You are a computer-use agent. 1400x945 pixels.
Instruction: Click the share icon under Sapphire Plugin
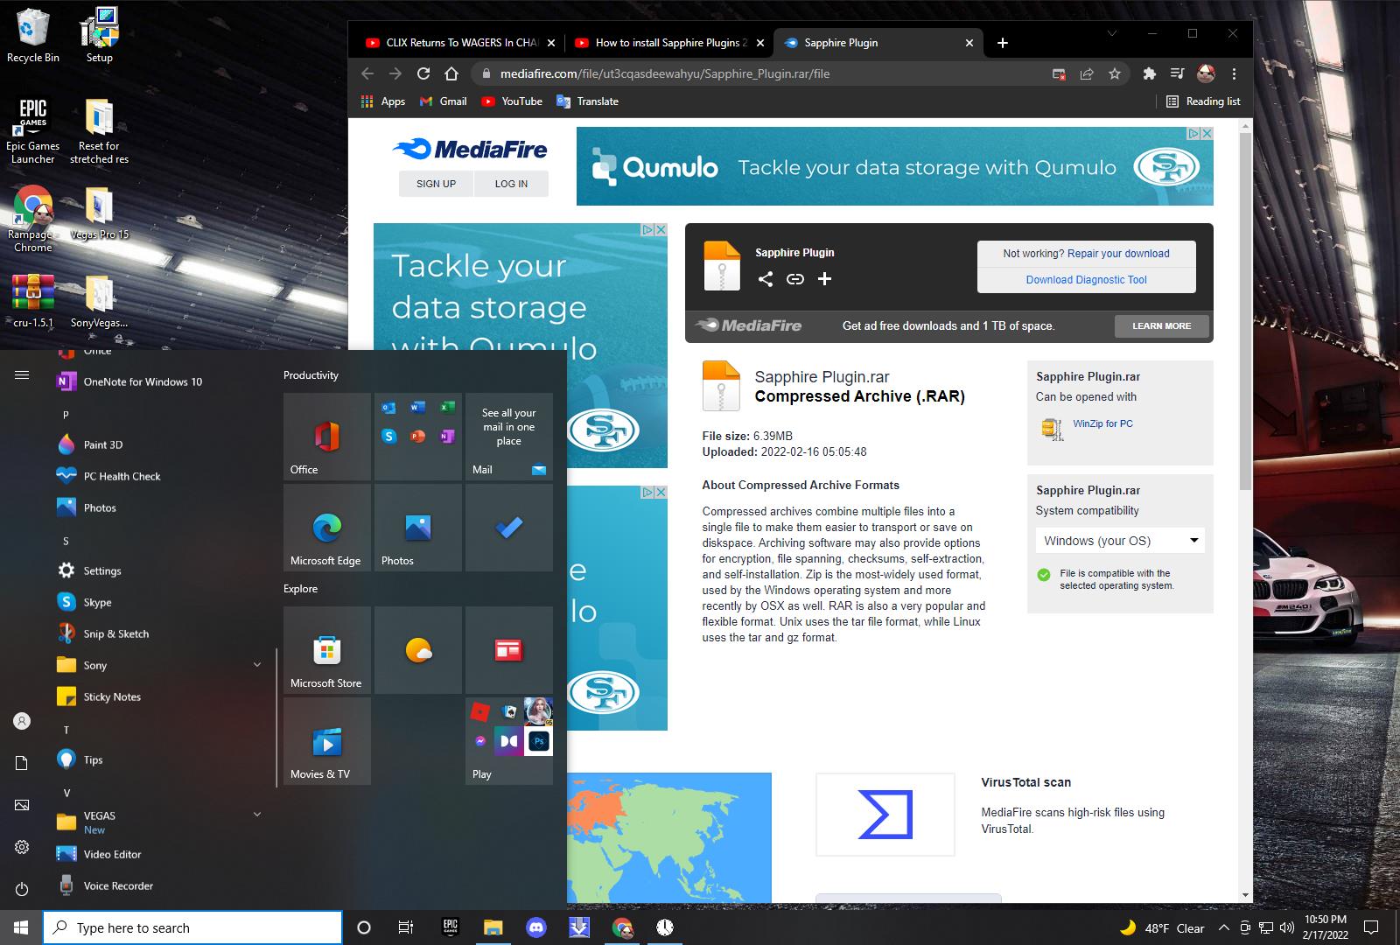(x=766, y=279)
